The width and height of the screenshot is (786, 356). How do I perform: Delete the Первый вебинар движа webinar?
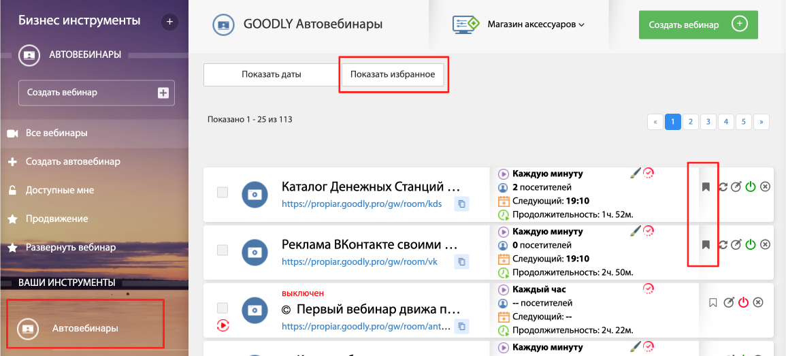[x=758, y=302]
